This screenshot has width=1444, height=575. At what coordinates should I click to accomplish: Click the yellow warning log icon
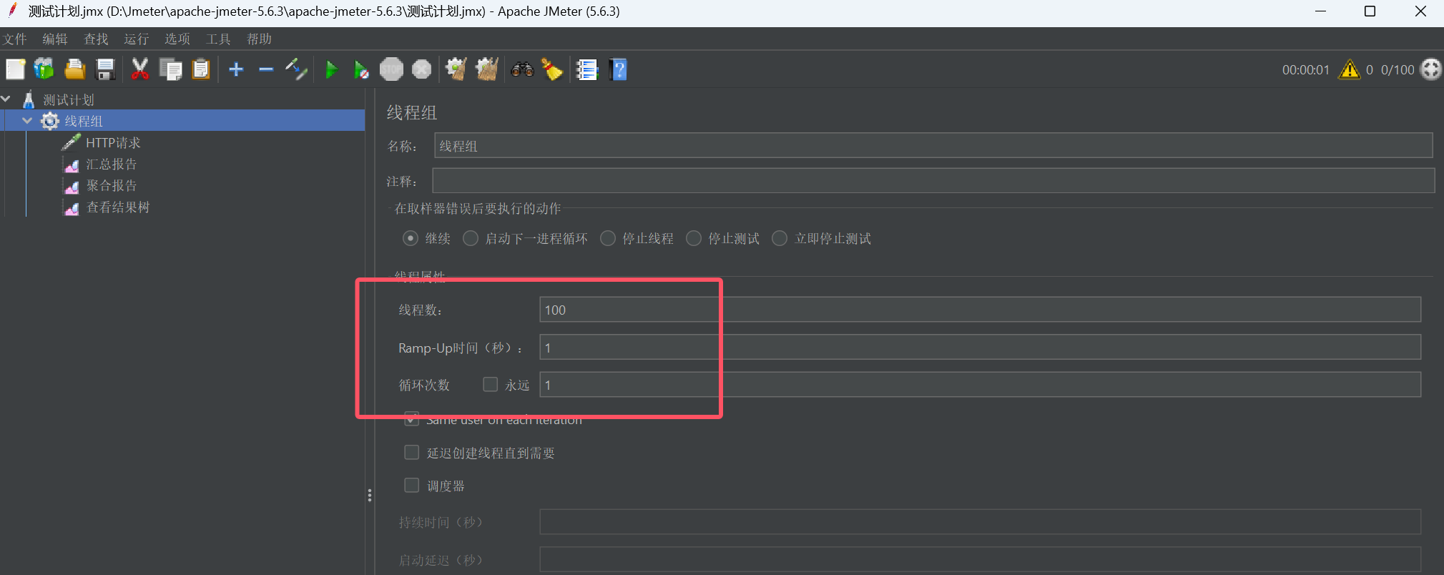tap(1349, 69)
